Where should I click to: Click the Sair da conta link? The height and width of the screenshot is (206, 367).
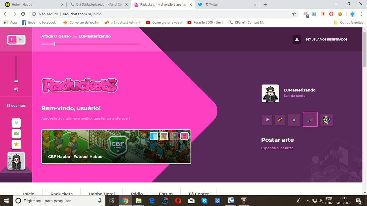click(295, 96)
